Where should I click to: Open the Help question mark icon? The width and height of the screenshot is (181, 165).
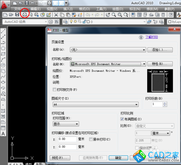pyautogui.click(x=171, y=15)
